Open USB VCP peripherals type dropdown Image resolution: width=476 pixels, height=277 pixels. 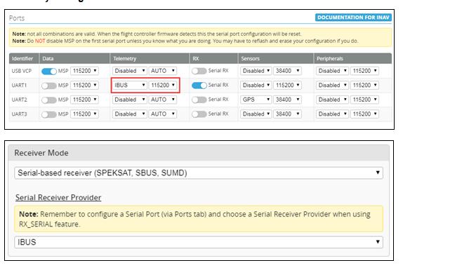[332, 71]
